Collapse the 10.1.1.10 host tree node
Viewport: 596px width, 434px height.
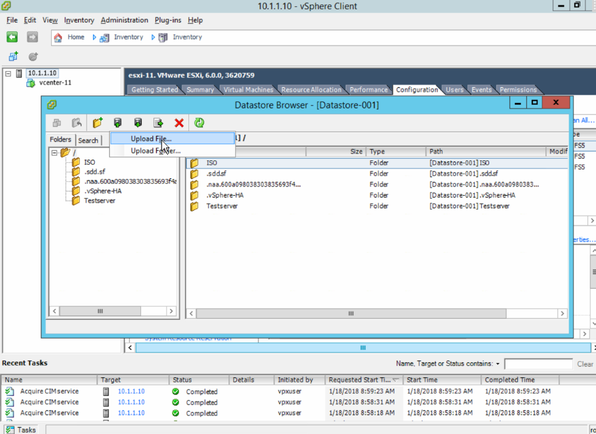[8, 74]
